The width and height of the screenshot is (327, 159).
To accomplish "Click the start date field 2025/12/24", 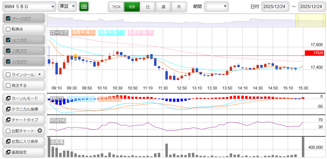I will click(275, 7).
